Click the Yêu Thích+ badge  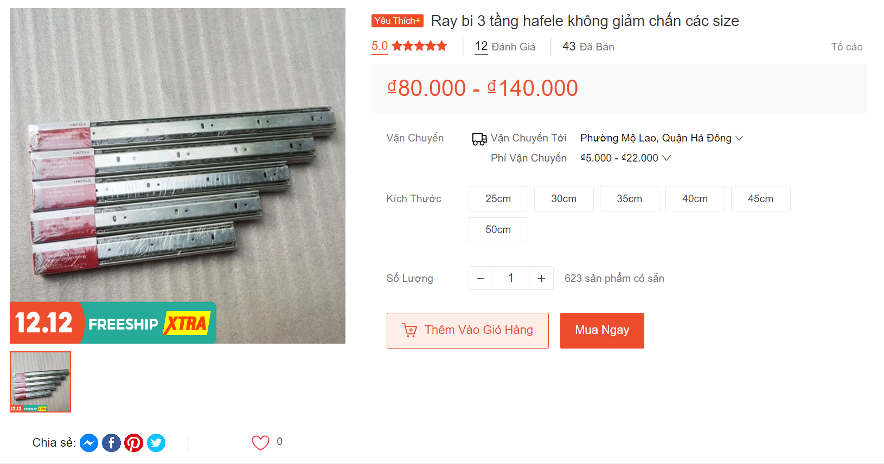click(x=398, y=21)
